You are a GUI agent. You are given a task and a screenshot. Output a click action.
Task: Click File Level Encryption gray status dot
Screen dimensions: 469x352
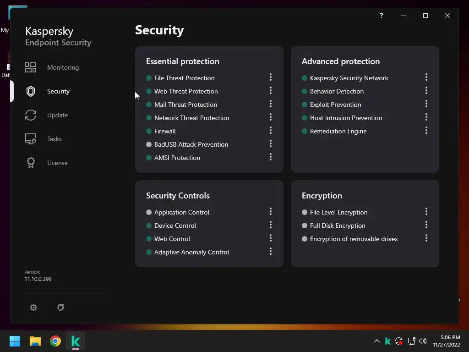305,212
